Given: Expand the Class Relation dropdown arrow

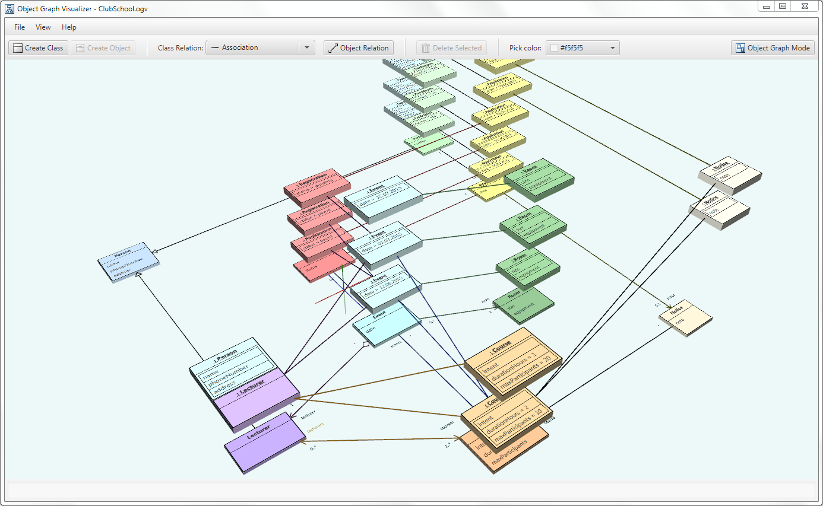Looking at the screenshot, I should [307, 47].
